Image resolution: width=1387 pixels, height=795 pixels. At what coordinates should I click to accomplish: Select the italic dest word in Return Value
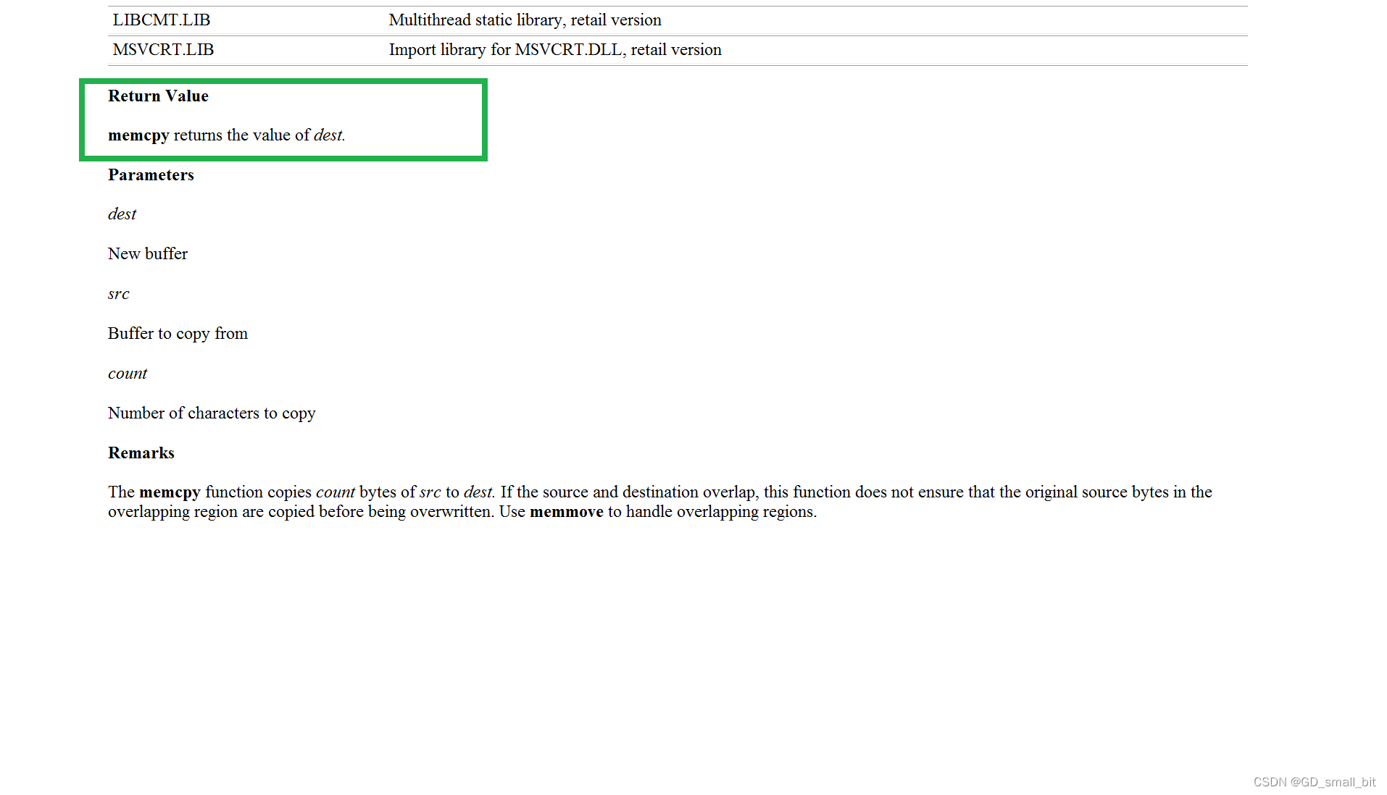(x=328, y=135)
